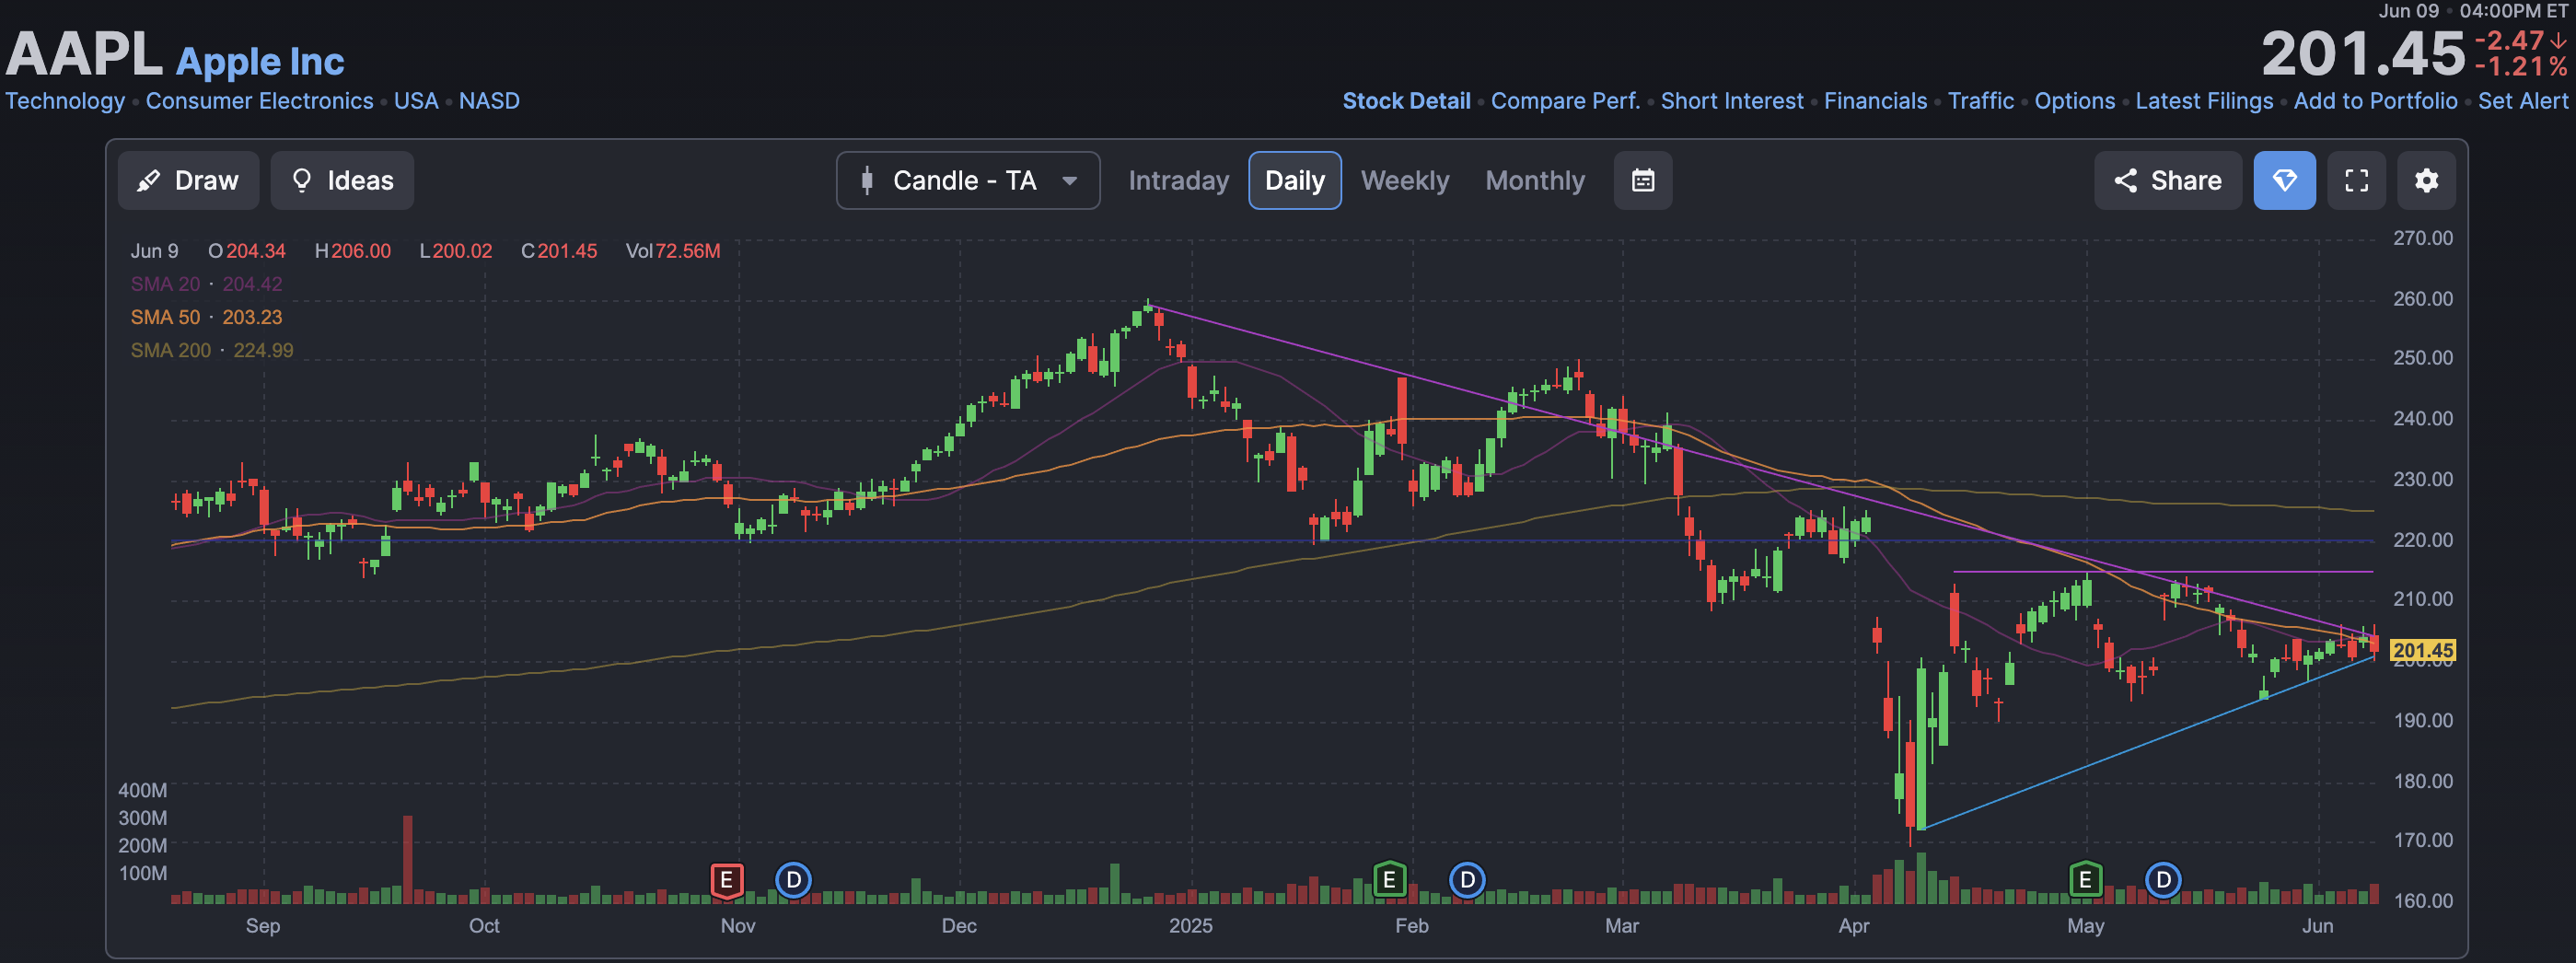Switch to the Monthly timeframe
Viewport: 2576px width, 963px height.
pos(1535,180)
